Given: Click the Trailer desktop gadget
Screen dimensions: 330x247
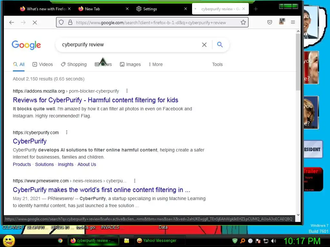Looking at the screenshot, I should tap(313, 179).
